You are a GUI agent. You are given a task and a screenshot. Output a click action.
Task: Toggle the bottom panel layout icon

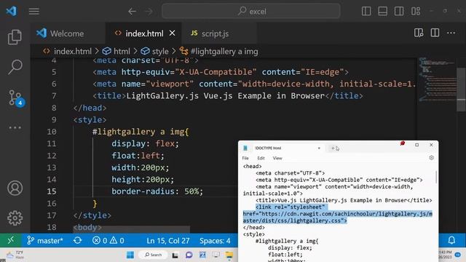pyautogui.click(x=382, y=12)
